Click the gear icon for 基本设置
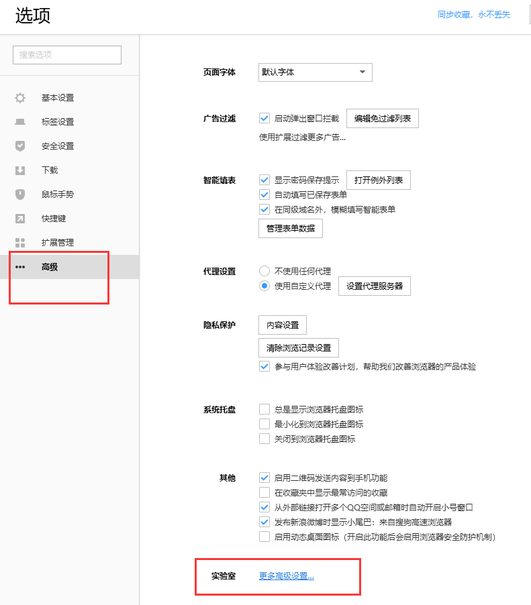This screenshot has width=531, height=605. click(x=20, y=98)
